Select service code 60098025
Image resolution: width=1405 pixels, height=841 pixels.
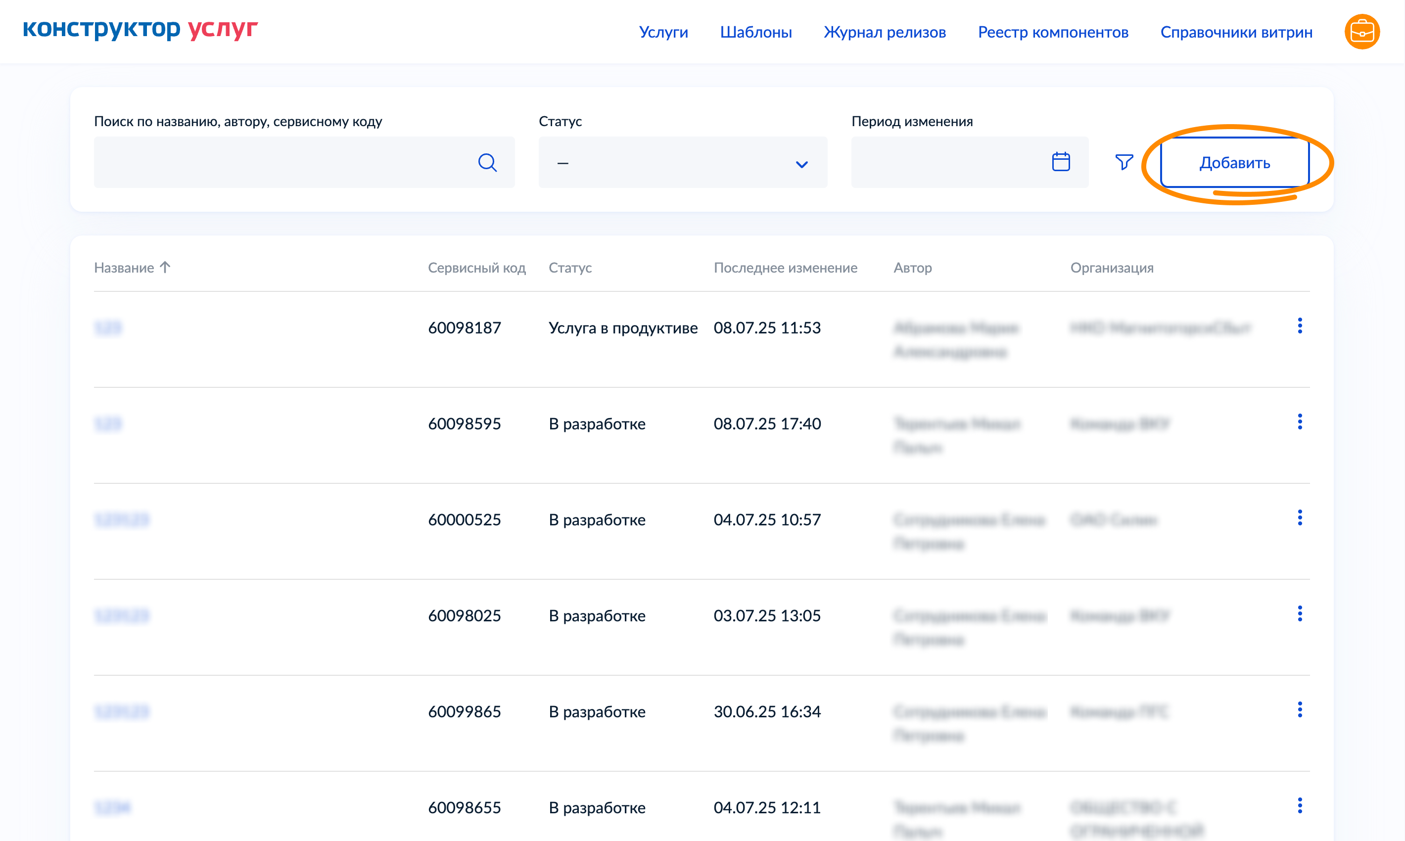pyautogui.click(x=464, y=615)
